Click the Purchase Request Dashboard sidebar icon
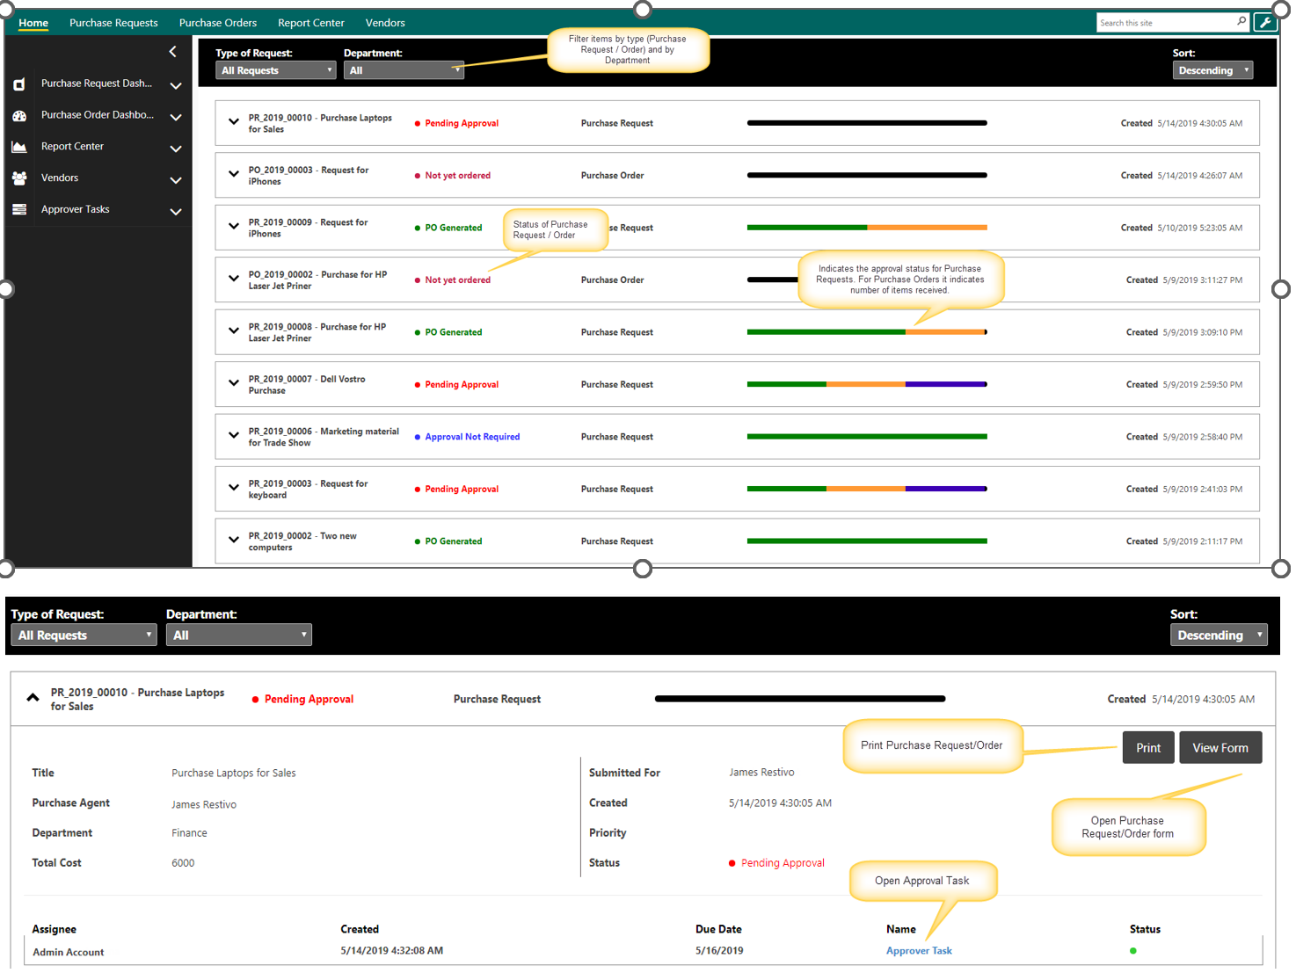The height and width of the screenshot is (973, 1296). (x=19, y=84)
